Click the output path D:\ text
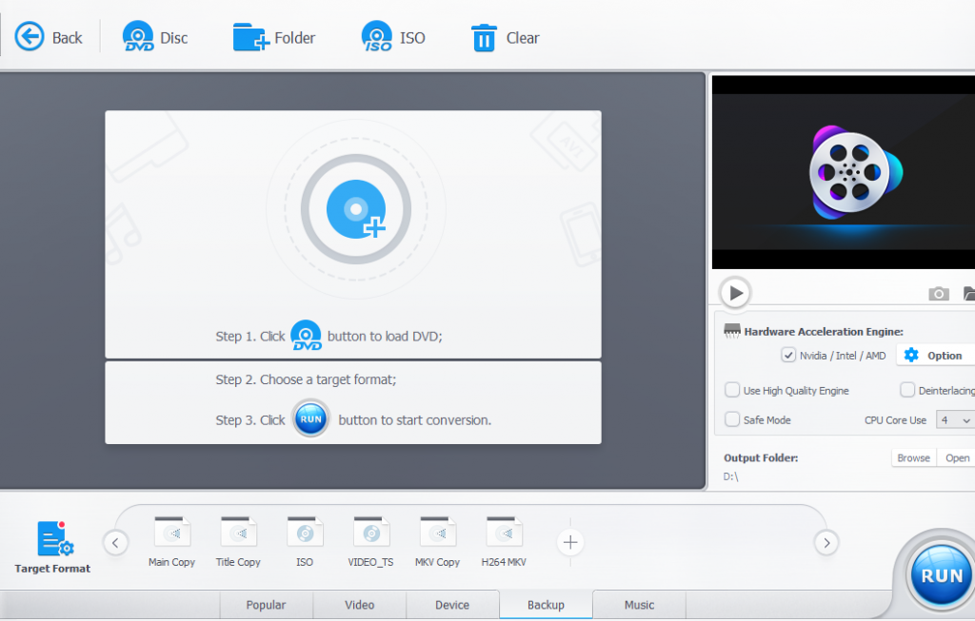975x621 pixels. click(730, 476)
